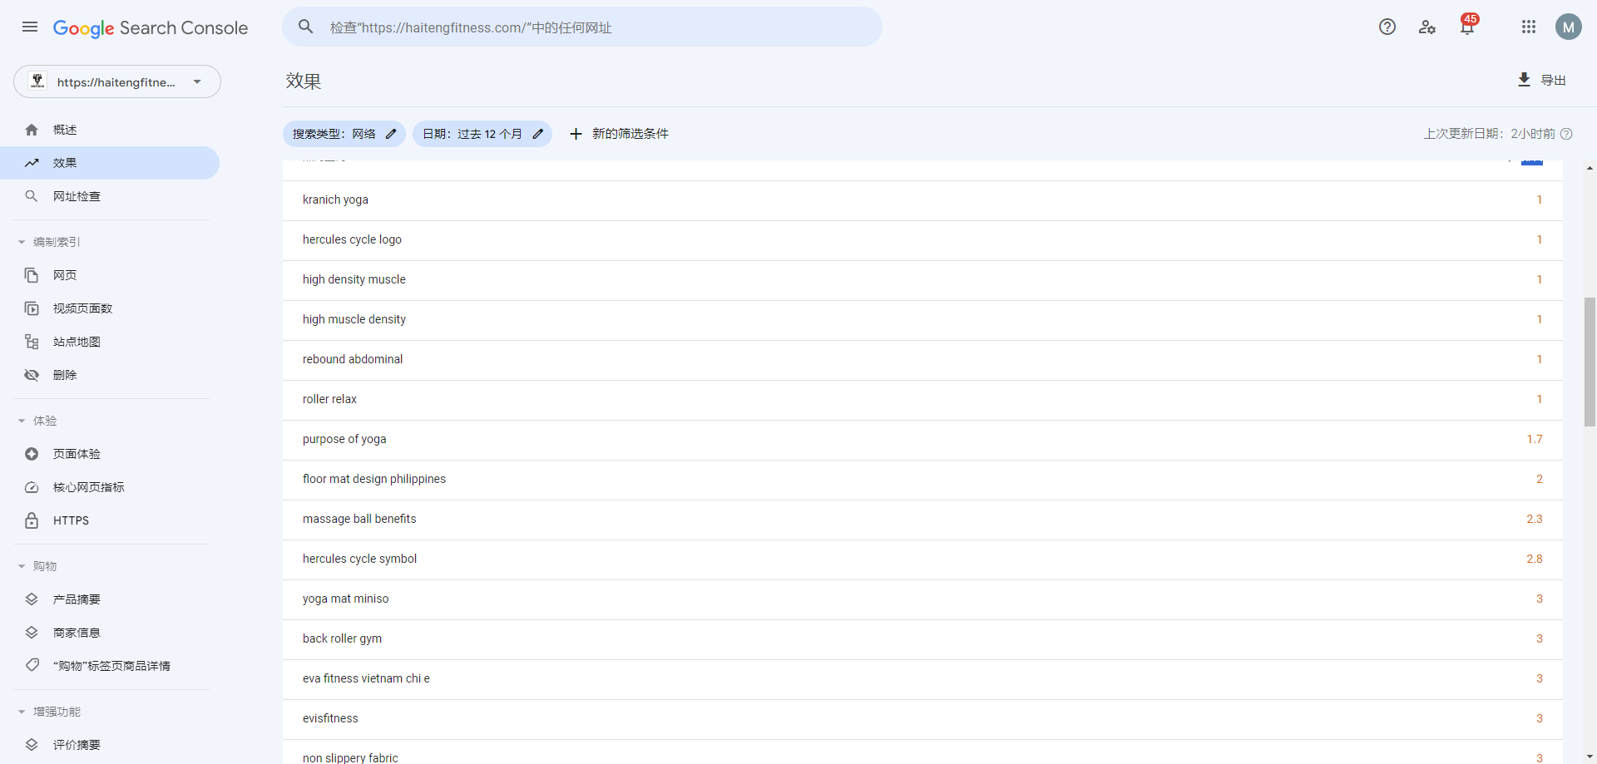Edit the 日期: 过去 12 个月 filter chip
The height and width of the screenshot is (764, 1597).
(x=482, y=134)
